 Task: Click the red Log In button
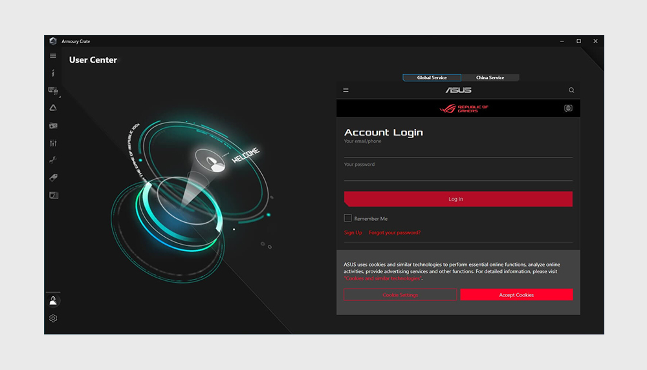click(458, 199)
